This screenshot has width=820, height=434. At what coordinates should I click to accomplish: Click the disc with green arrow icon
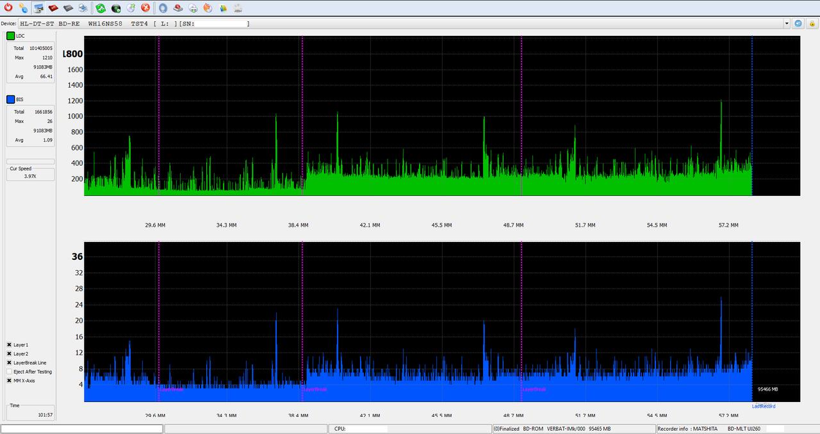tap(131, 8)
